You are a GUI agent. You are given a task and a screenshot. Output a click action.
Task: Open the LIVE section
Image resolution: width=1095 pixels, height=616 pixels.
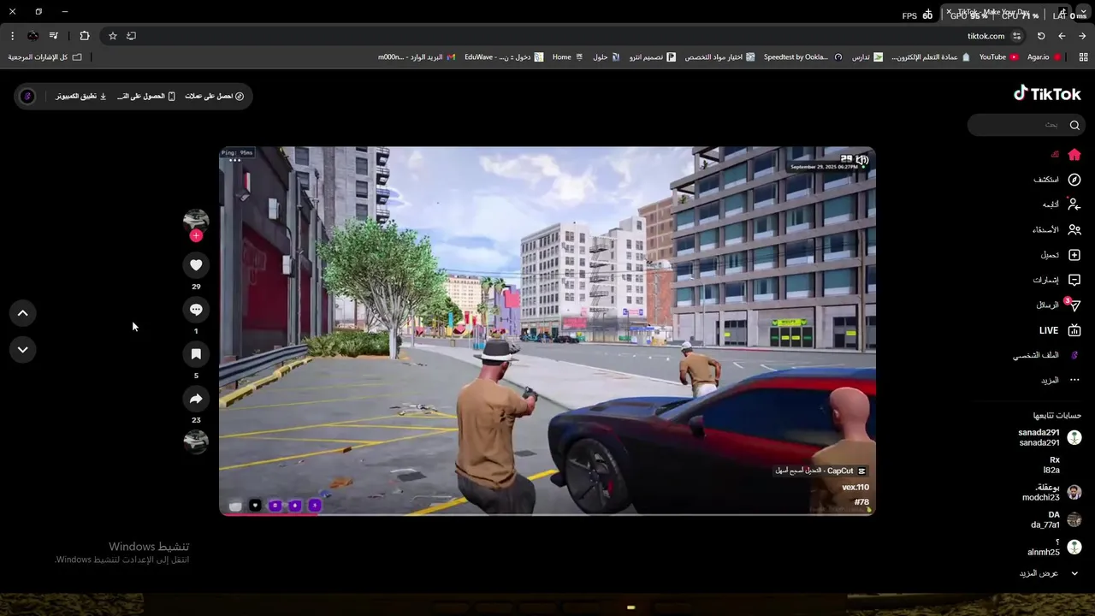1060,330
